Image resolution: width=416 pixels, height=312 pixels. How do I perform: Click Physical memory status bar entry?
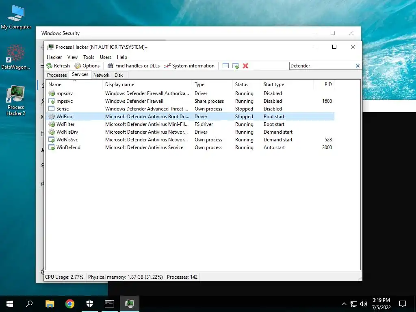(x=125, y=277)
